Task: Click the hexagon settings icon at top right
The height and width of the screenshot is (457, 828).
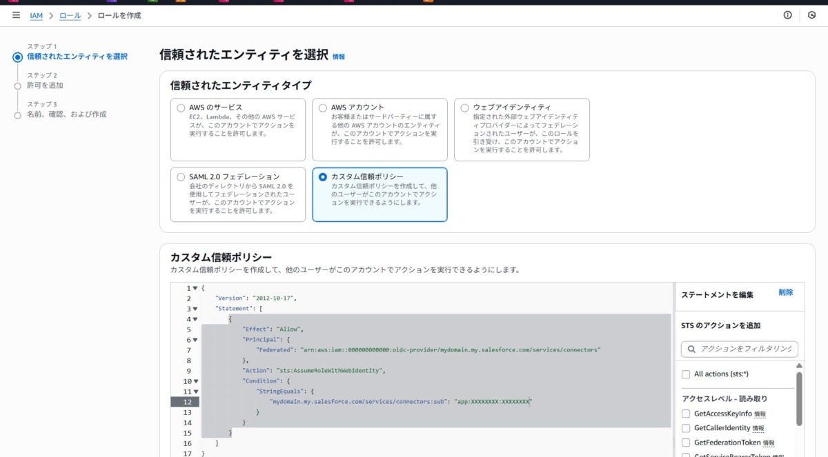Action: pos(811,15)
